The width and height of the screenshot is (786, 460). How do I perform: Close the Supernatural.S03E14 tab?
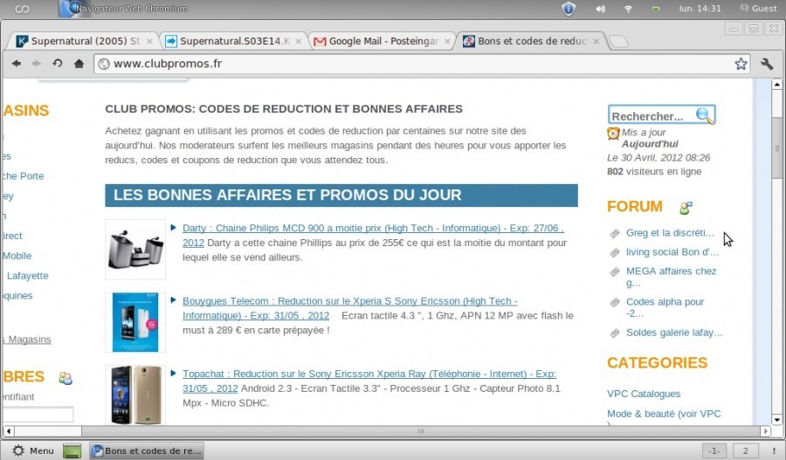click(x=298, y=41)
